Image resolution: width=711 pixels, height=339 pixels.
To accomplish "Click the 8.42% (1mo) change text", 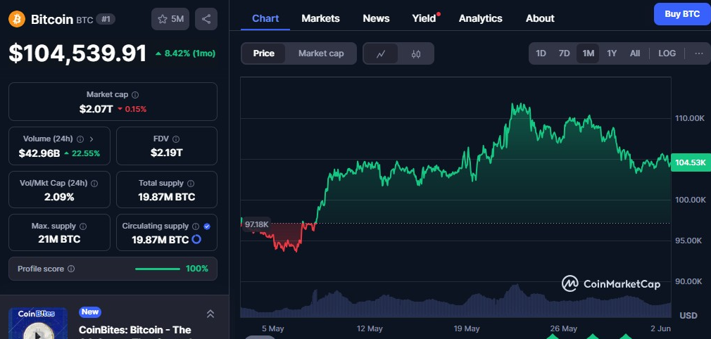I will [x=189, y=53].
